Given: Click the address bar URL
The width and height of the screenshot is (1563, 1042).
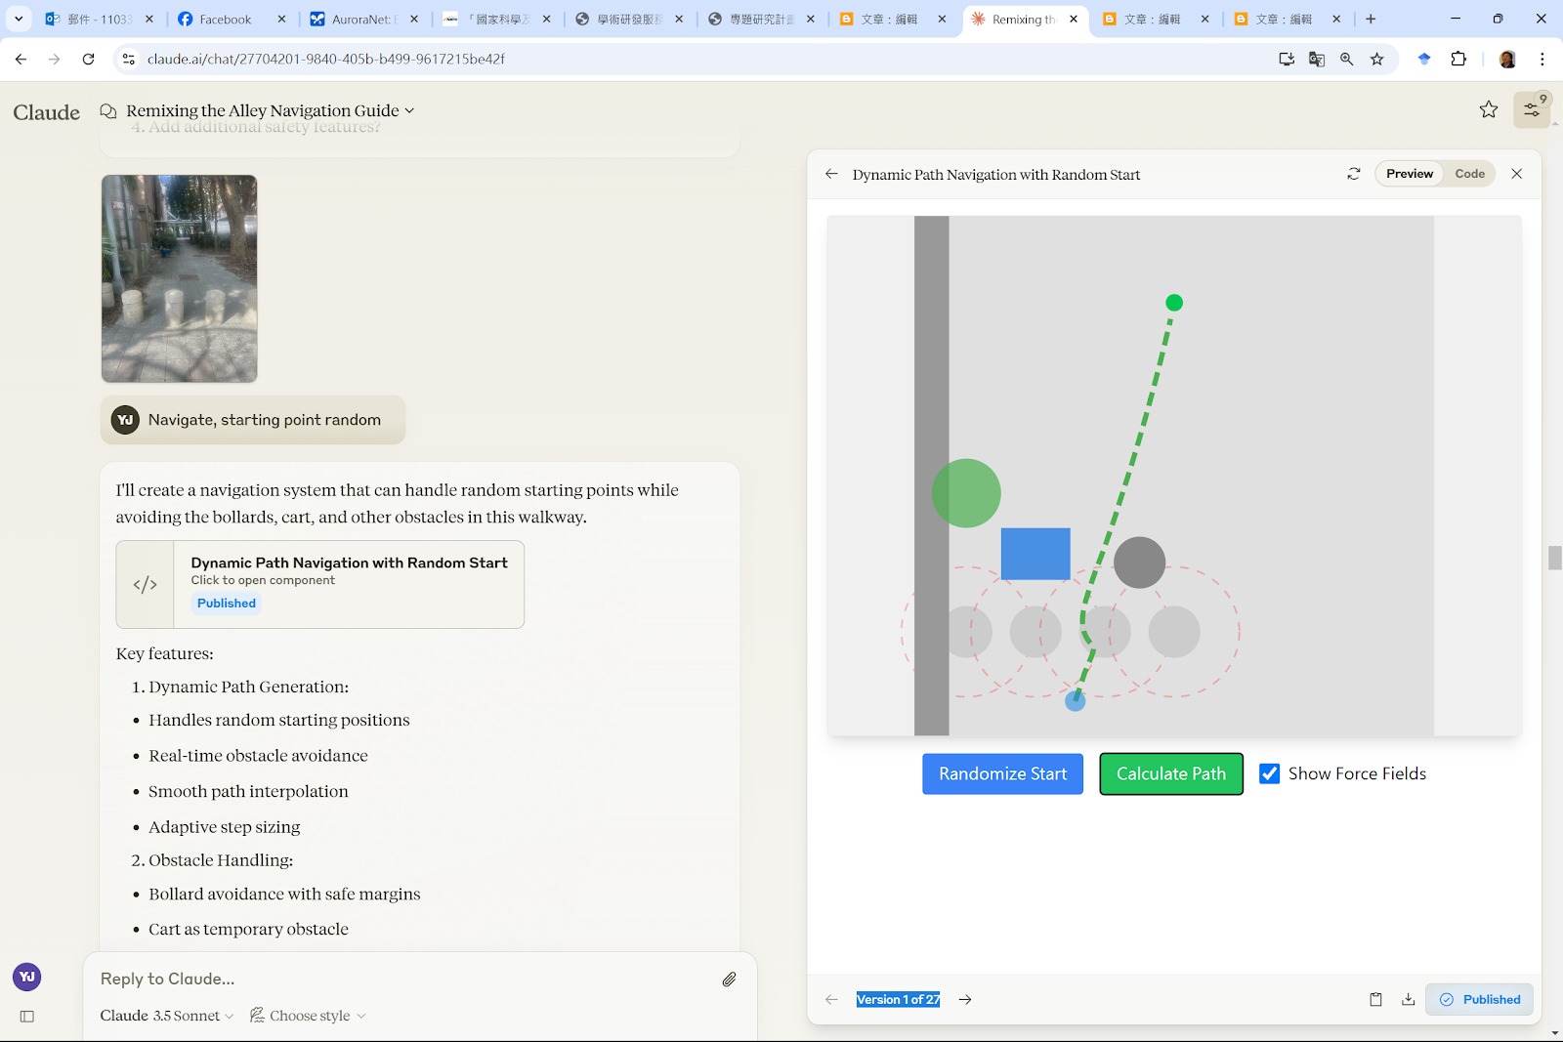Looking at the screenshot, I should click(x=326, y=59).
